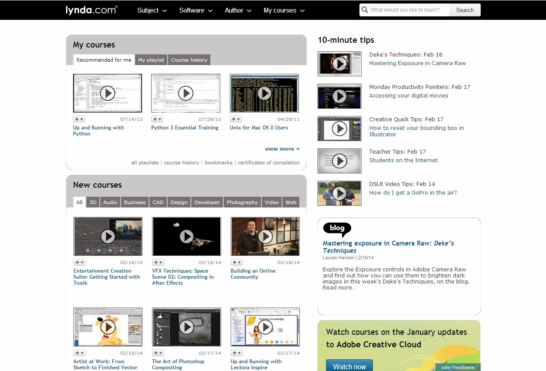Open the all playlists link

(145, 163)
